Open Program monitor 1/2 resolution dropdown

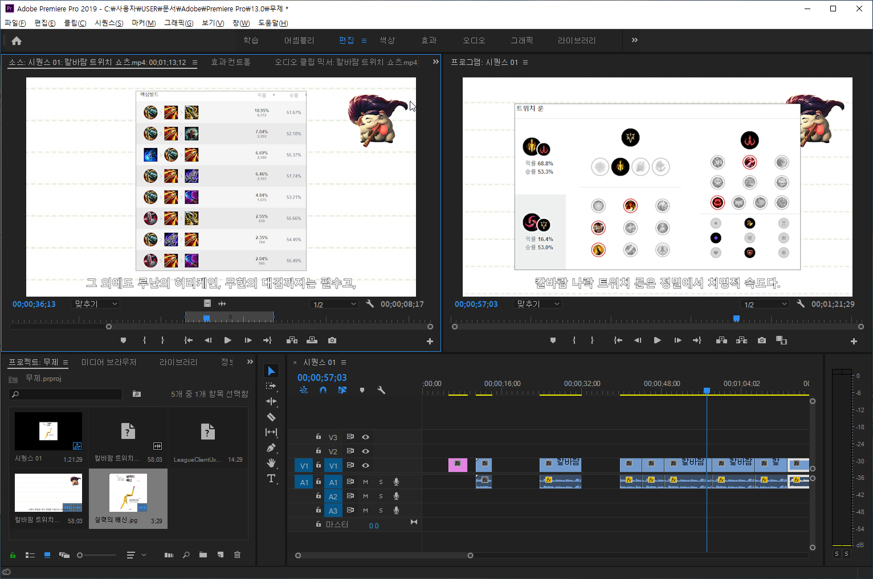[765, 304]
